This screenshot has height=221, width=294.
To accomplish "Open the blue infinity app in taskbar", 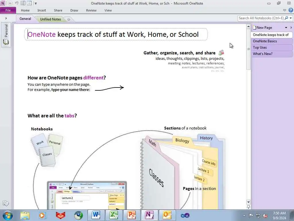I will point(185,215).
